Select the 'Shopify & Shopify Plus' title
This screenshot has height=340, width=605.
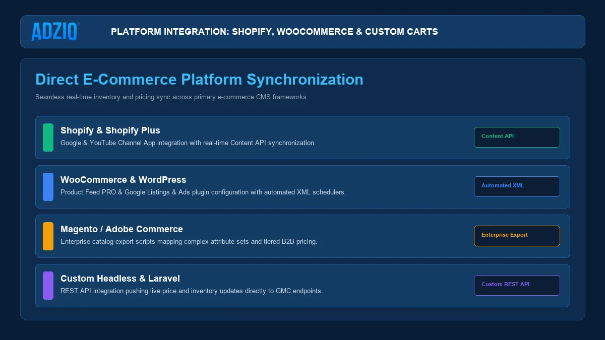(x=110, y=130)
